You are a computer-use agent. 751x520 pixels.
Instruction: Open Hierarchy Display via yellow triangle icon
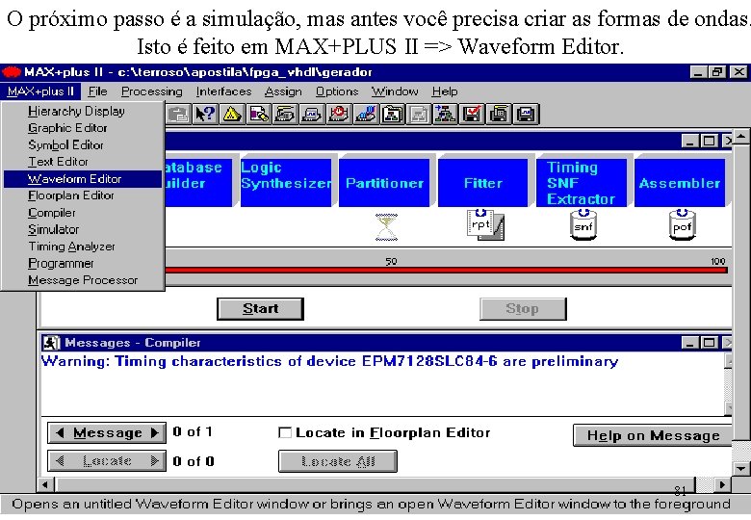tap(232, 115)
